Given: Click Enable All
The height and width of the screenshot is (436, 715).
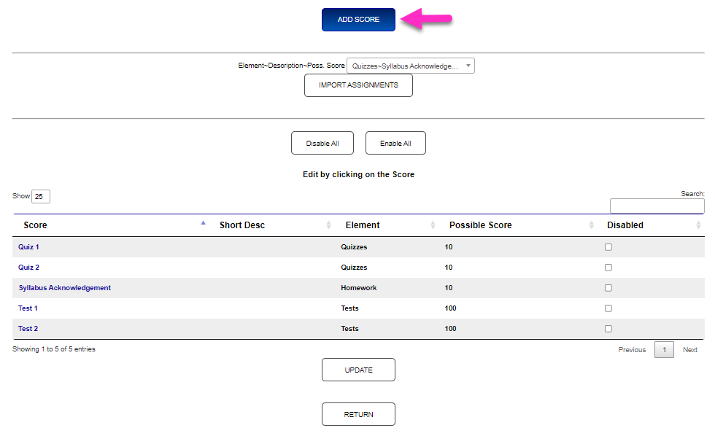Looking at the screenshot, I should coord(395,143).
